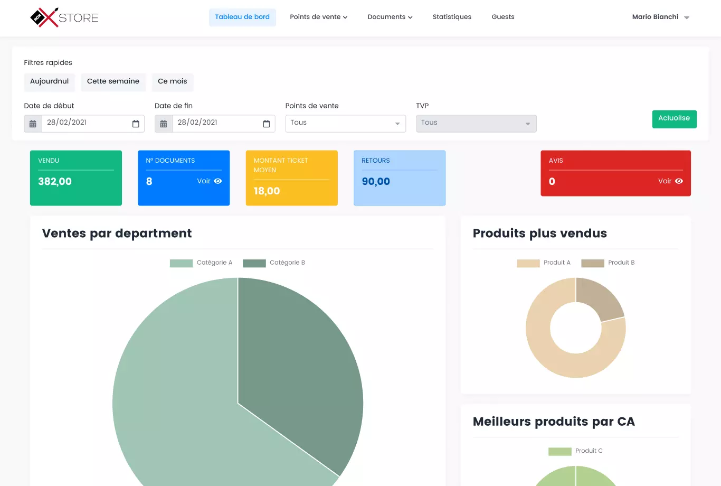
Task: Click calendar grid icon beside Date de fin
Action: (164, 124)
